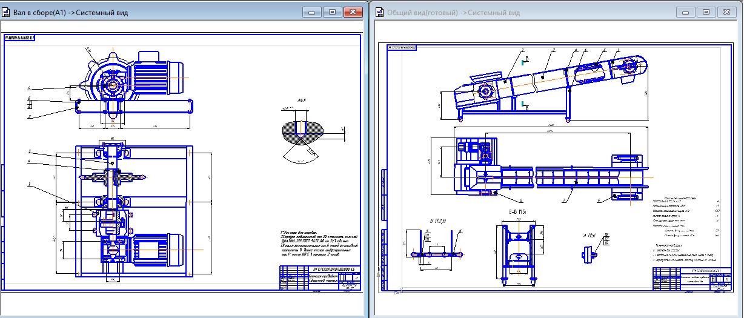Activate window by title 'Вал в сборе(А1) ->Системный вид'
744x318 pixels.
point(70,13)
